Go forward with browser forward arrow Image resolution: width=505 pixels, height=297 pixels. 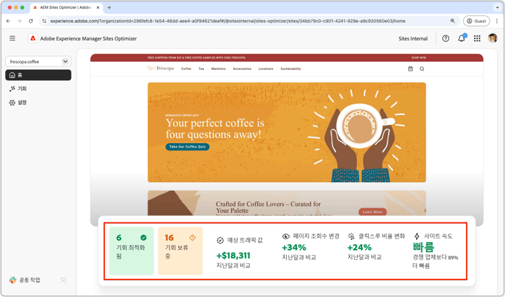tap(20, 21)
